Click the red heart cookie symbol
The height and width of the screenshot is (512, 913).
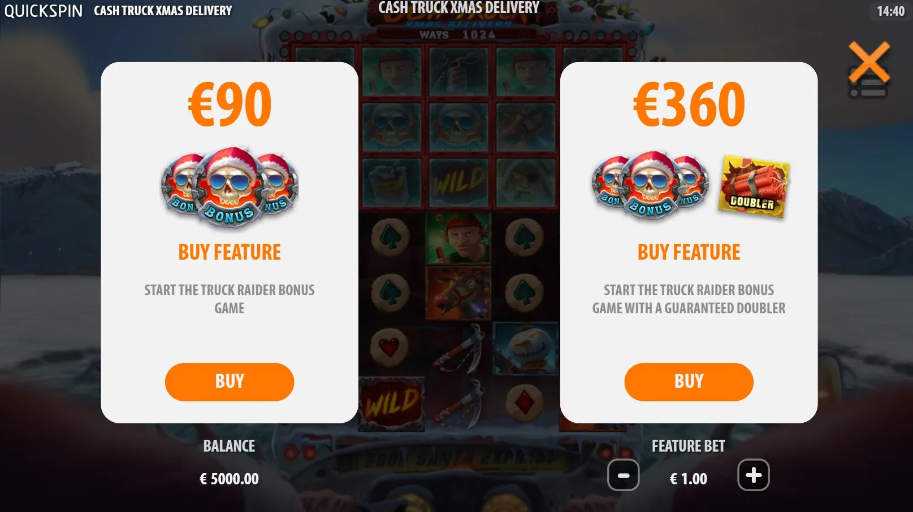[x=390, y=347]
